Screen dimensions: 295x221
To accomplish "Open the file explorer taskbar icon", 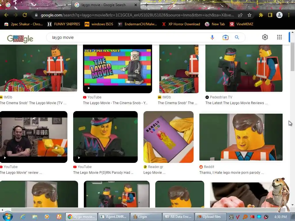I will tap(35, 217).
